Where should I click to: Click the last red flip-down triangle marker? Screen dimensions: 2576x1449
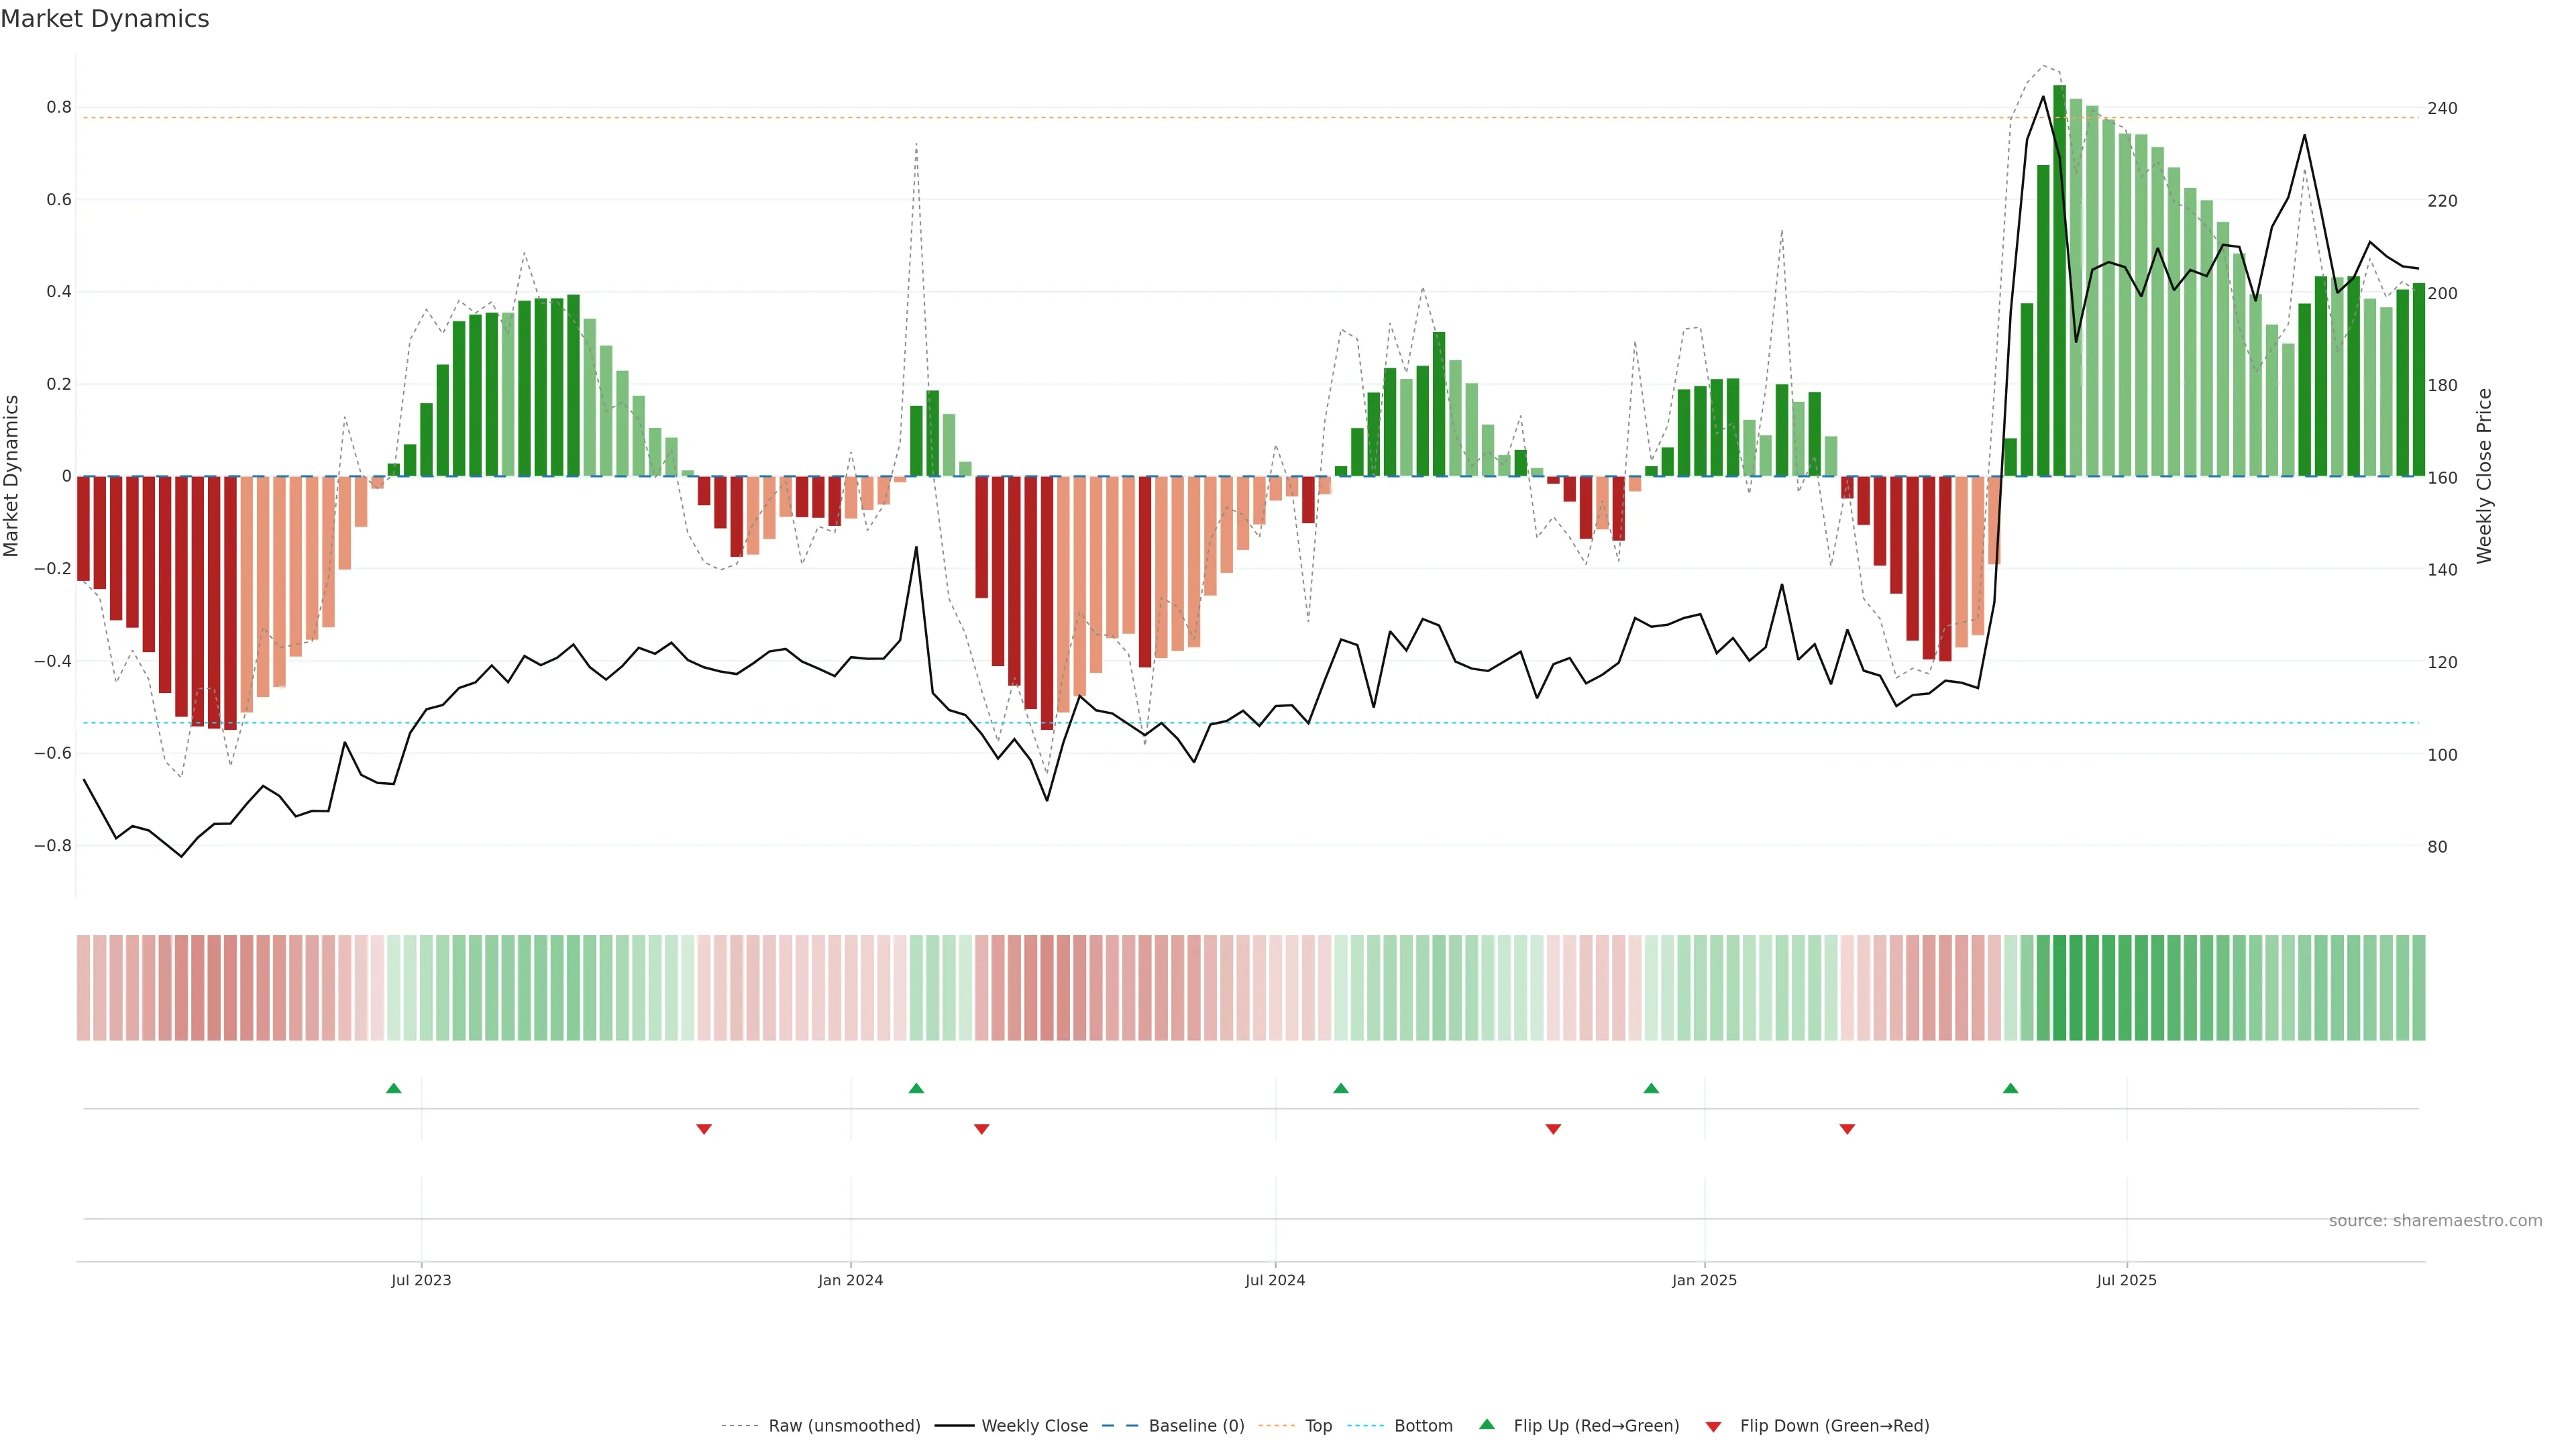pyautogui.click(x=1847, y=1129)
